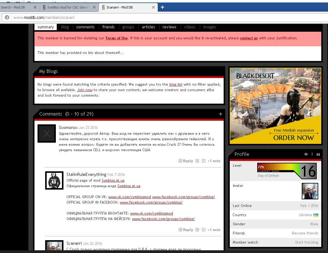Viewport: 328px width, 253px height.
Task: Downvote Scomorox's comment with minus icon
Action: click(x=204, y=161)
